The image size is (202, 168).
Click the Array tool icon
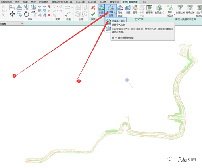click(x=40, y=11)
